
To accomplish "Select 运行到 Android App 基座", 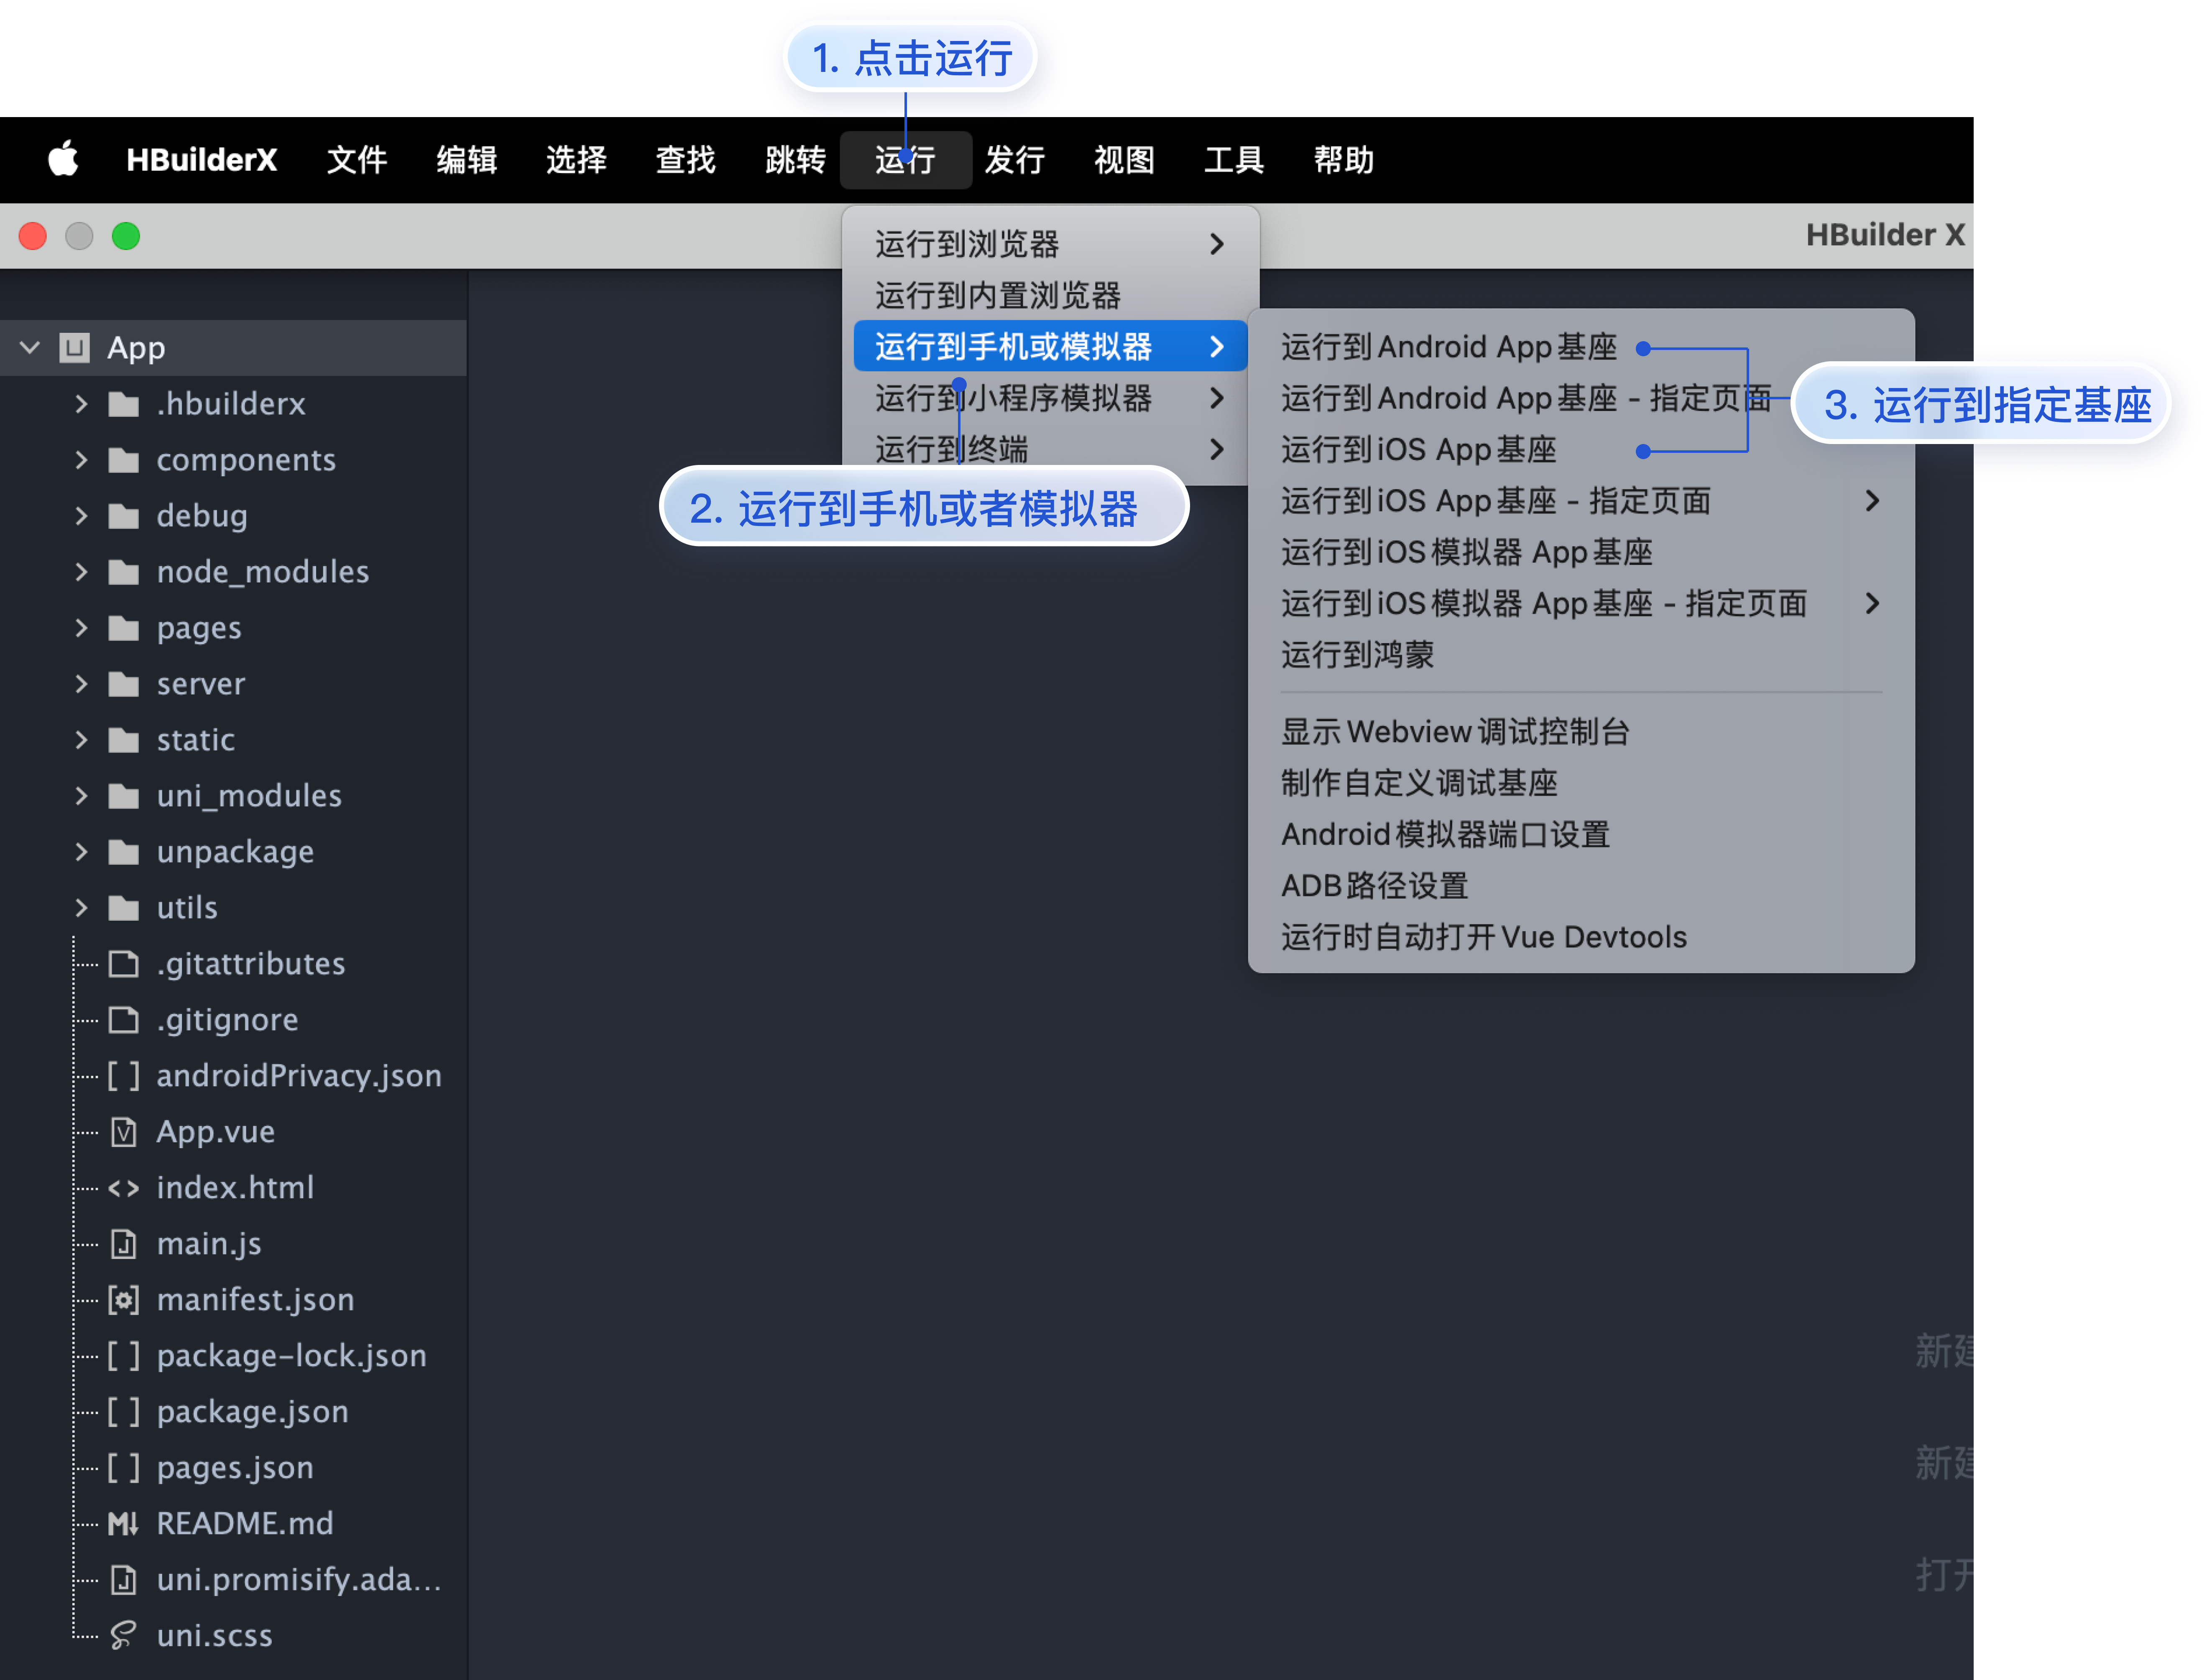I will (x=1448, y=347).
